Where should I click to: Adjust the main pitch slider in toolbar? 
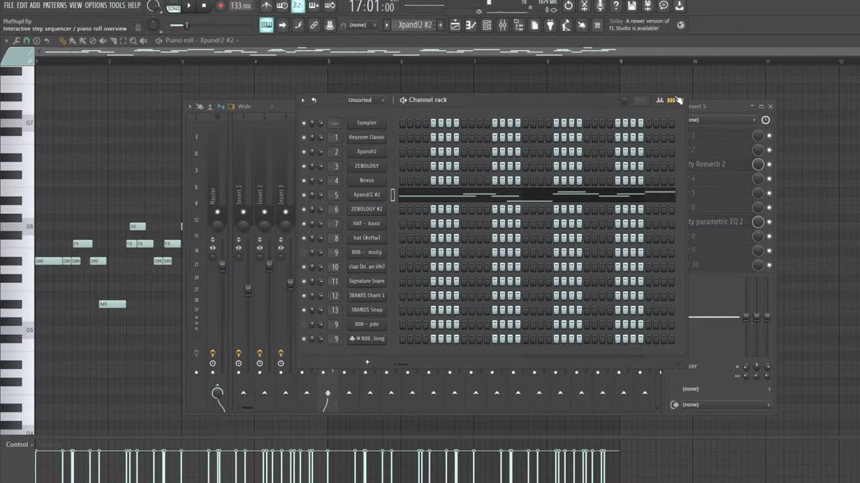186,25
